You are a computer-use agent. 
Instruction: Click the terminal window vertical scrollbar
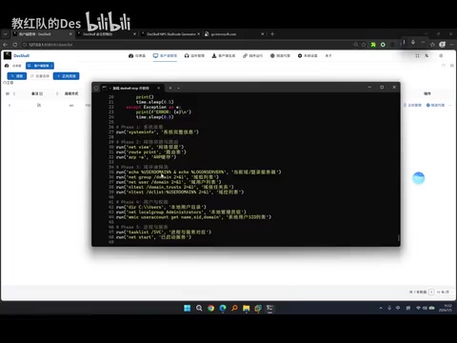click(398, 237)
